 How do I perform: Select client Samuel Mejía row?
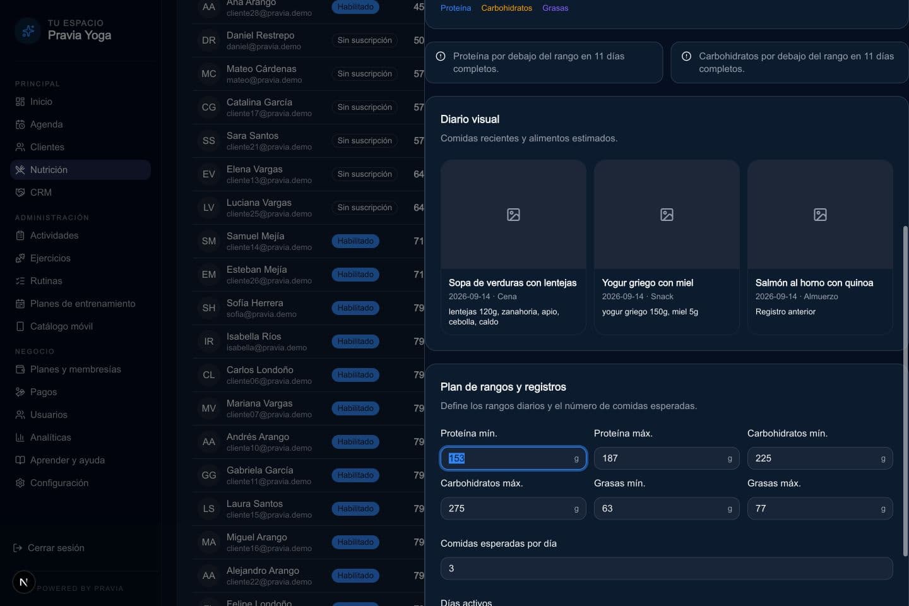tap(308, 241)
